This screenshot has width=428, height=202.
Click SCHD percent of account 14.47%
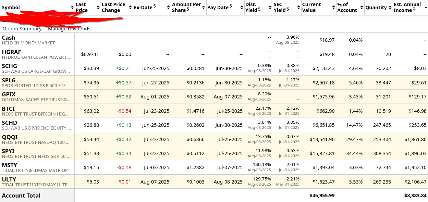point(354,125)
